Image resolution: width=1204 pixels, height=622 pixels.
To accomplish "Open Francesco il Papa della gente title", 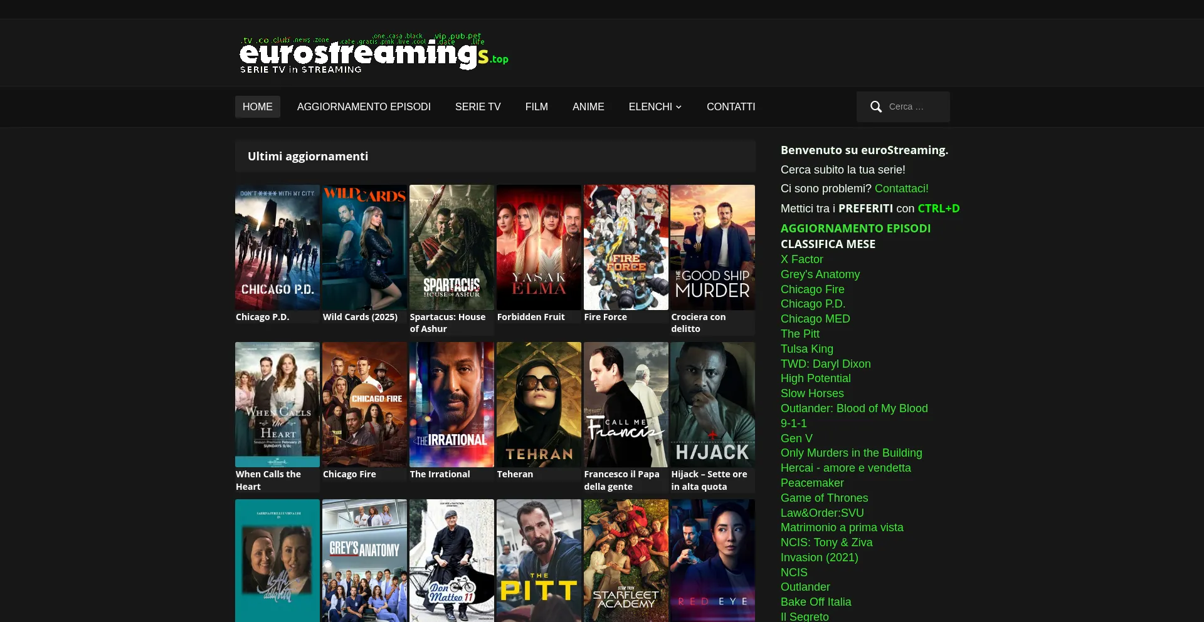I will tap(621, 480).
